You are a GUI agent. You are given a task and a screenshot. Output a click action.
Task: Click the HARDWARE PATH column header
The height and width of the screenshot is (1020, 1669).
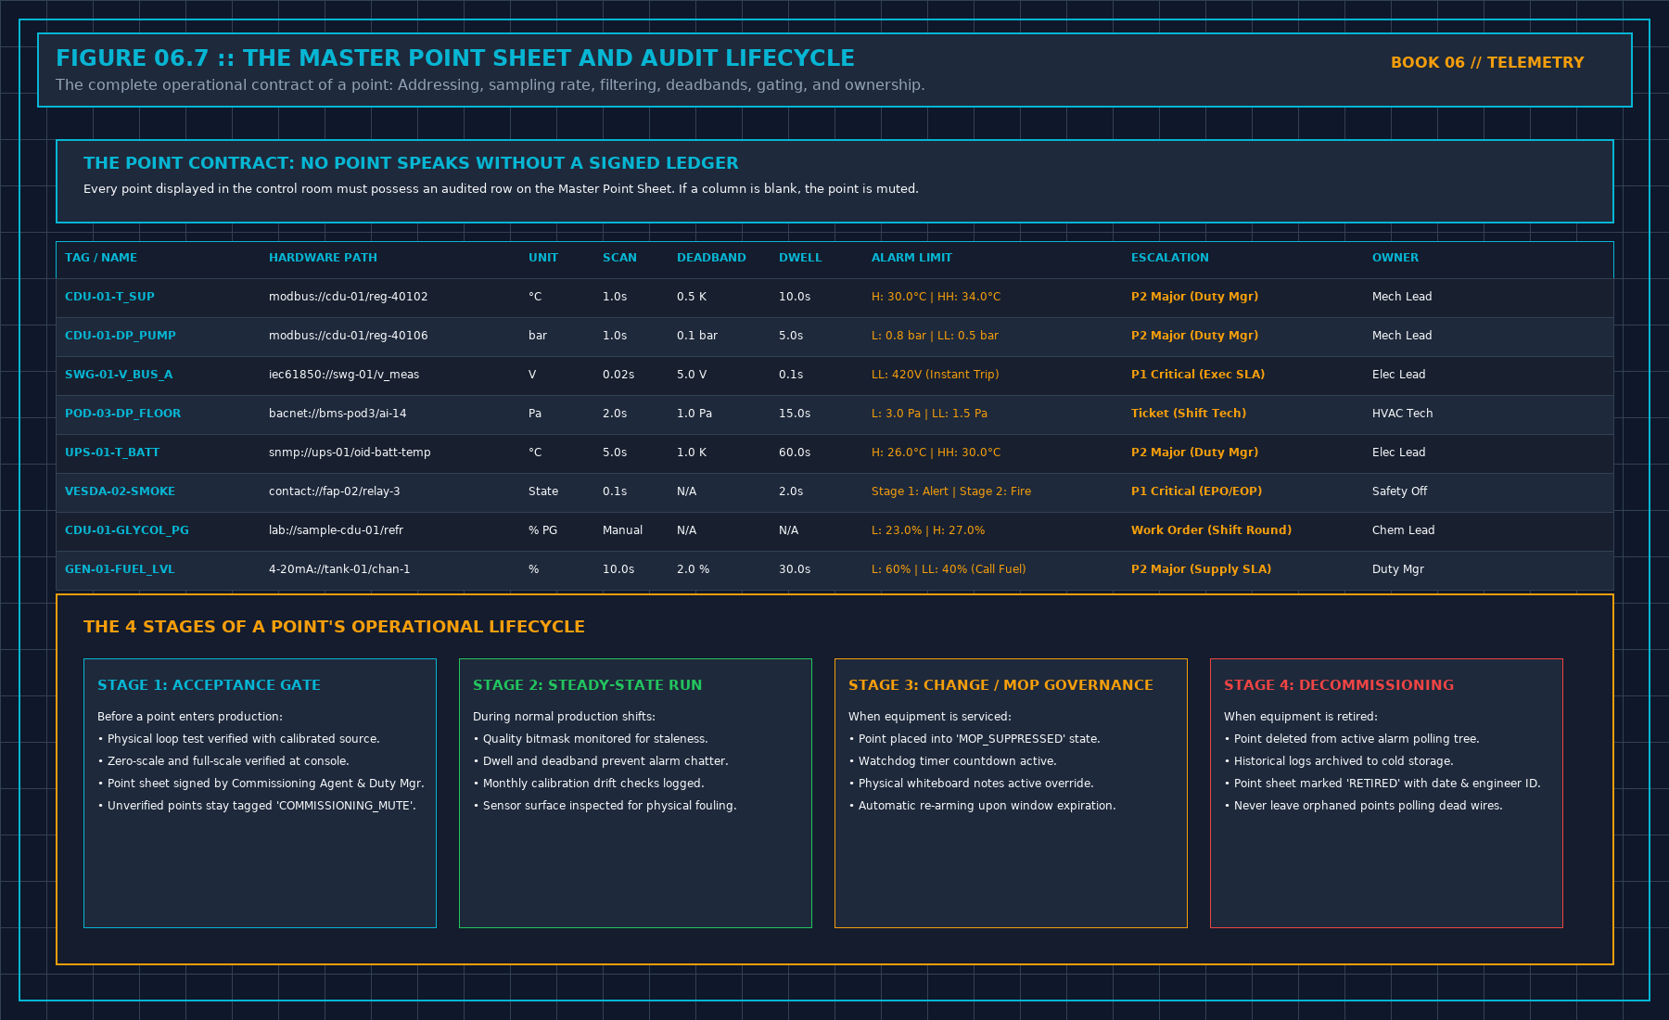[323, 258]
